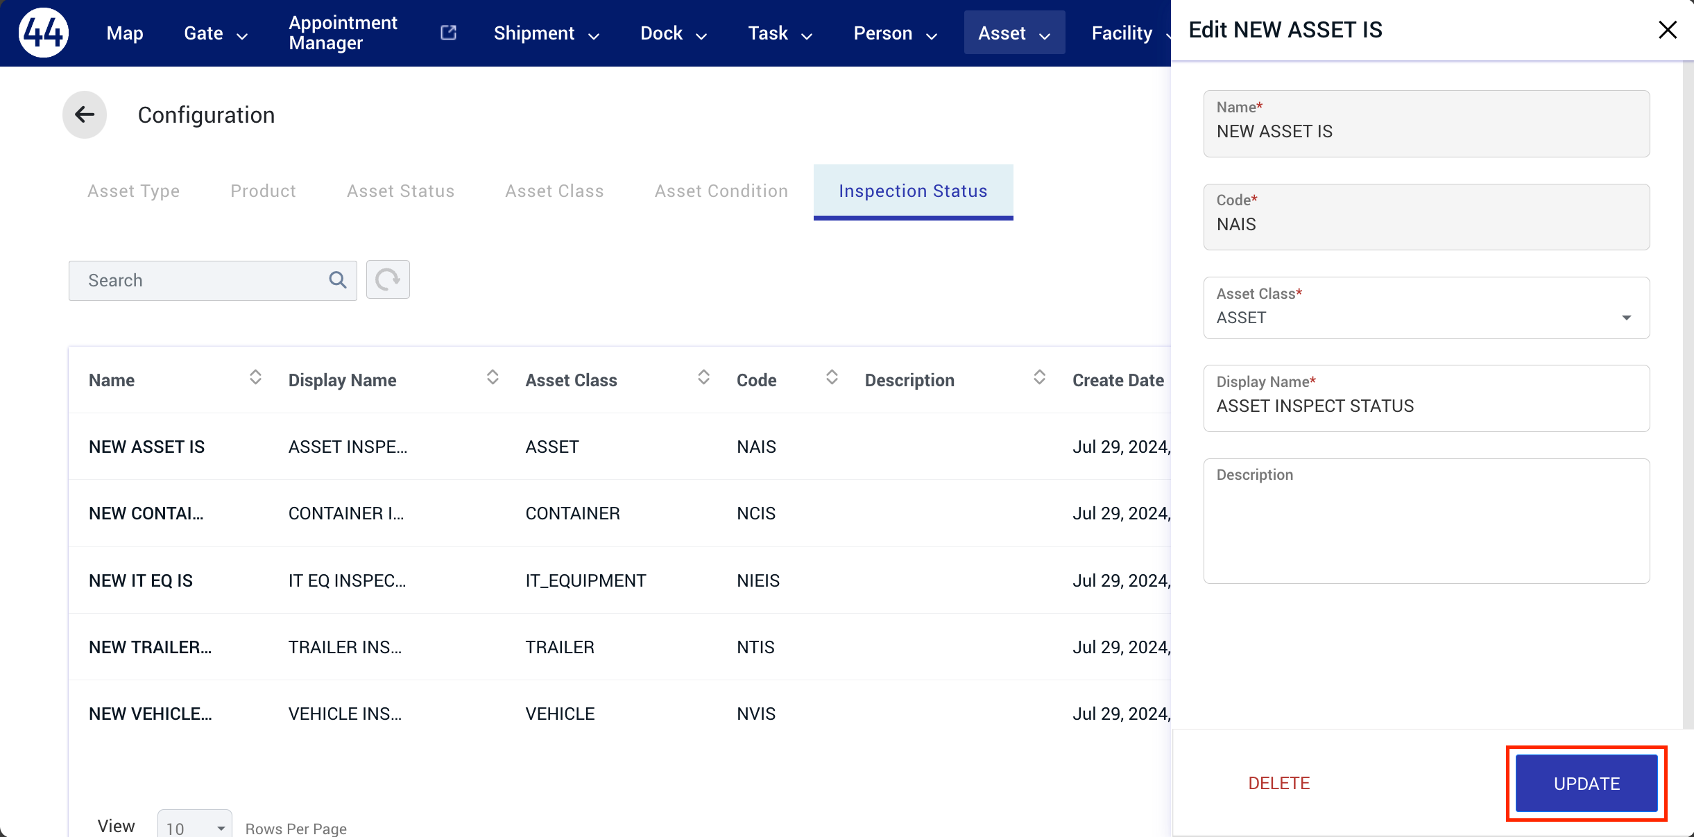Expand the Shipment menu

547,33
